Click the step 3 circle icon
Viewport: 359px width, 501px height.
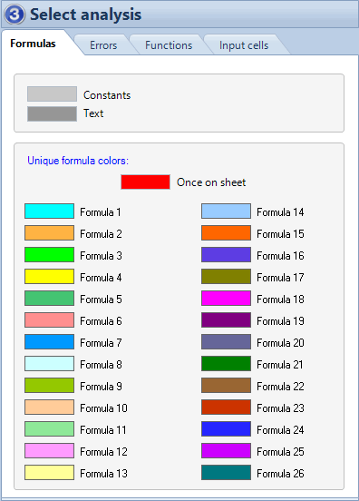(x=15, y=15)
